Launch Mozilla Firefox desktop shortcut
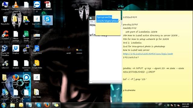The height and width of the screenshot is (108, 193). [16, 80]
